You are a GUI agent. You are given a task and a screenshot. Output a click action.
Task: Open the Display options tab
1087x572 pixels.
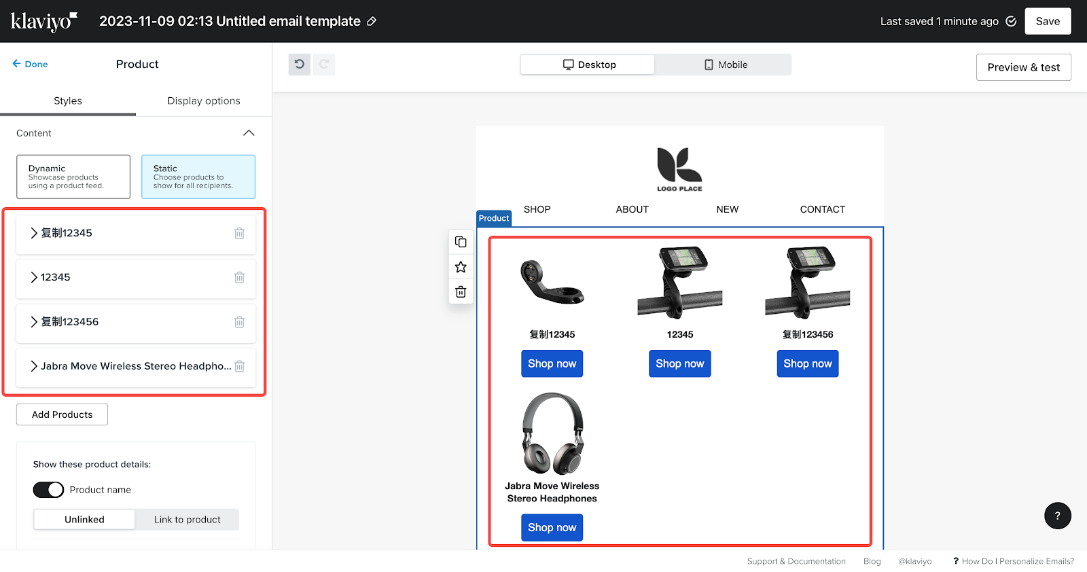[204, 101]
